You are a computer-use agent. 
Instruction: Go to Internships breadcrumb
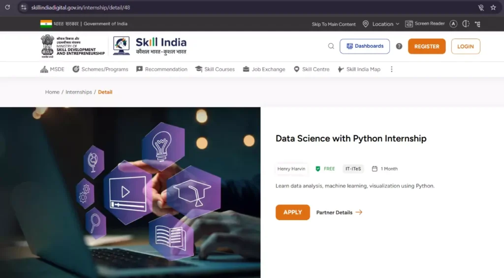click(79, 92)
